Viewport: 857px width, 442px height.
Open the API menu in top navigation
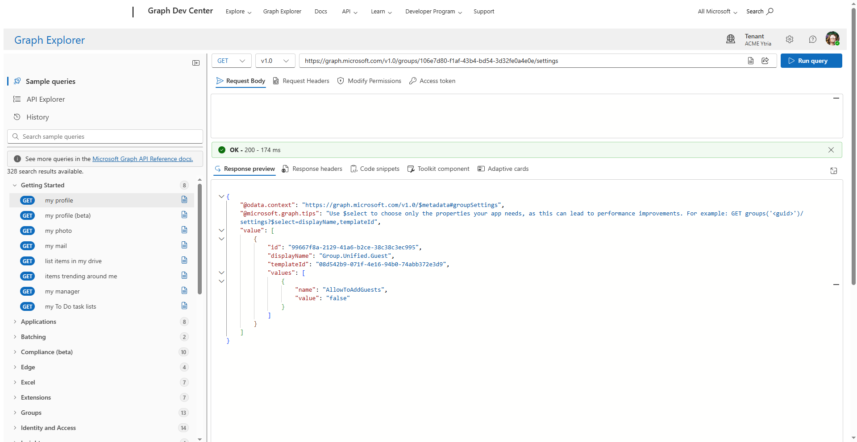349,12
